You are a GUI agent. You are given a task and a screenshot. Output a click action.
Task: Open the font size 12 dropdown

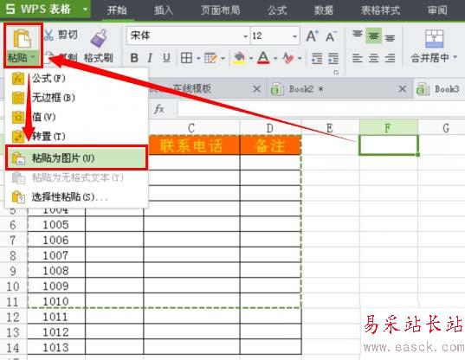pos(294,36)
